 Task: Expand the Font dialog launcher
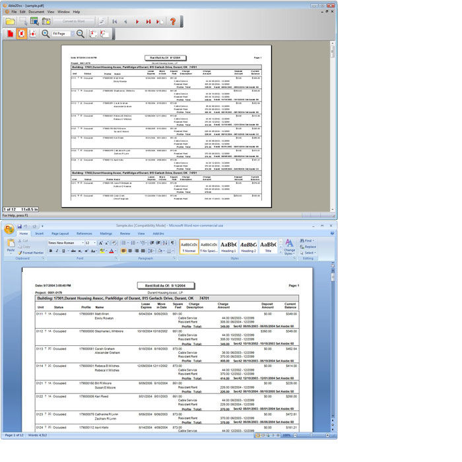coord(116,258)
